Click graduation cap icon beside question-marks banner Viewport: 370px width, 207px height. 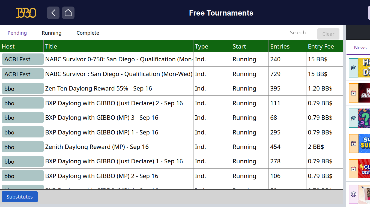click(x=353, y=118)
